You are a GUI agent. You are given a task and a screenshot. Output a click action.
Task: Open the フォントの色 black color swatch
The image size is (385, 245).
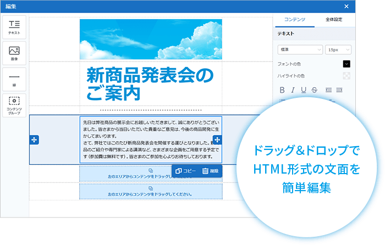[346, 64]
